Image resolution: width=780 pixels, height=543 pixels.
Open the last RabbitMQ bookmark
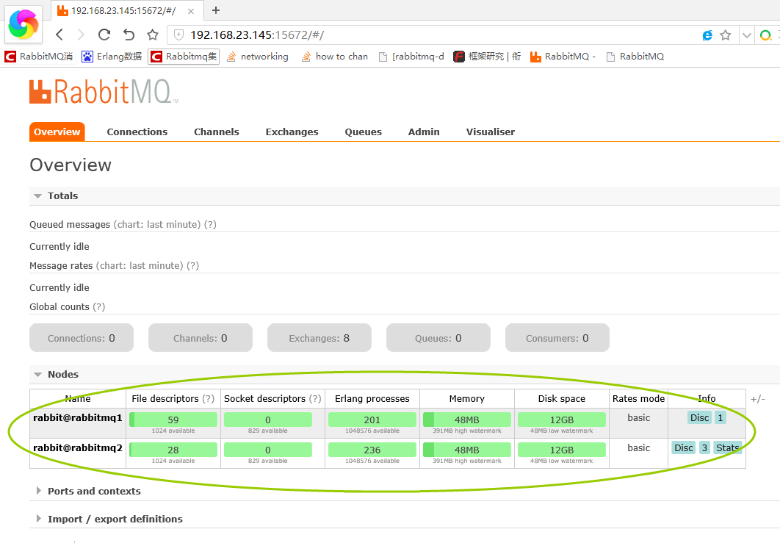[x=635, y=57]
